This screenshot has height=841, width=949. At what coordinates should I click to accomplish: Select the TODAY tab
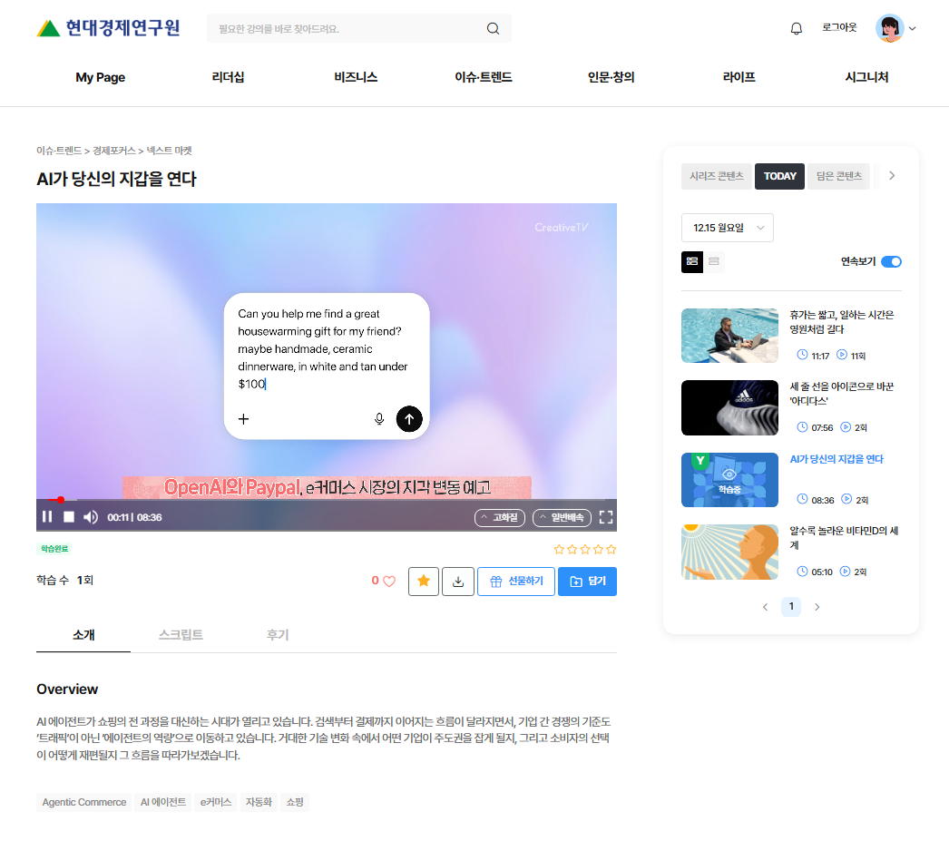[x=779, y=176]
